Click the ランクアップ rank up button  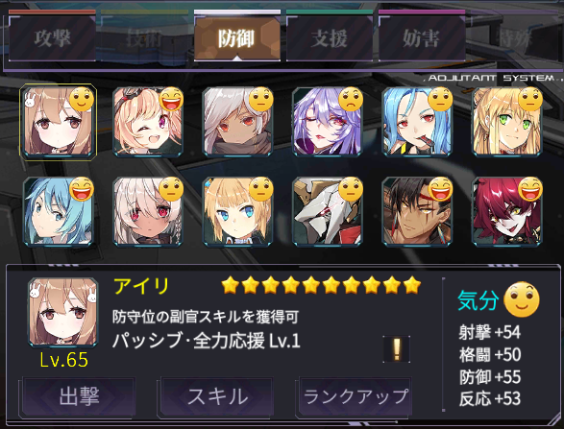[x=356, y=396]
